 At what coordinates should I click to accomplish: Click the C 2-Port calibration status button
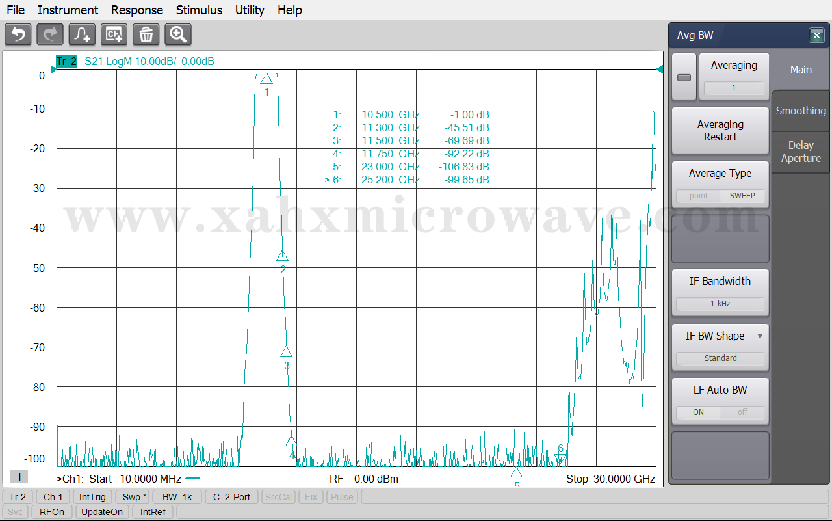tap(231, 497)
